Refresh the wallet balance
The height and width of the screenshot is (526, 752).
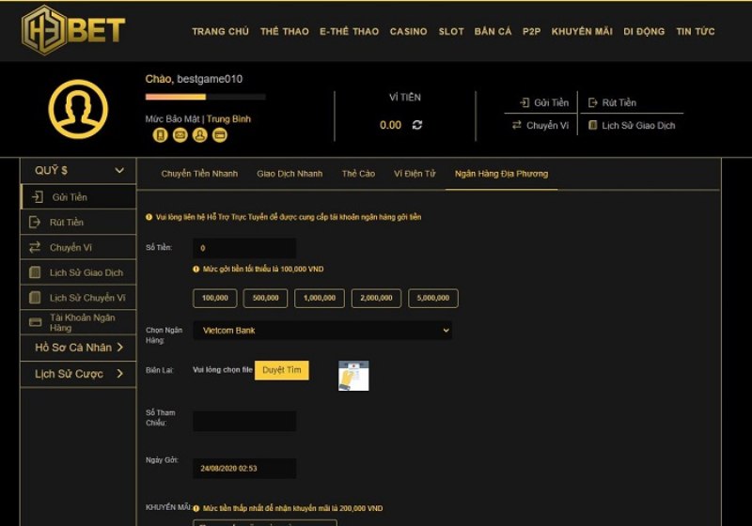[417, 125]
